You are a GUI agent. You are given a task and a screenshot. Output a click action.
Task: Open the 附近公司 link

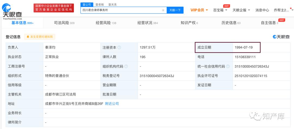[112, 104]
